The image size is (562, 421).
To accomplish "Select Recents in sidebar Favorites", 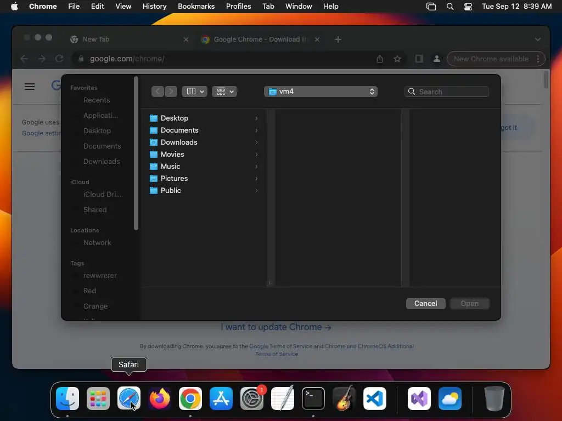I will pyautogui.click(x=97, y=100).
